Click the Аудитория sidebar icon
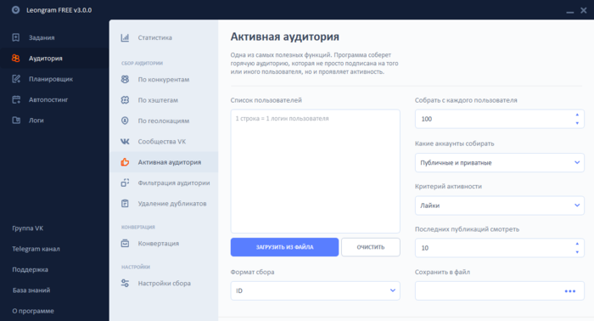The height and width of the screenshot is (321, 594). tap(16, 58)
